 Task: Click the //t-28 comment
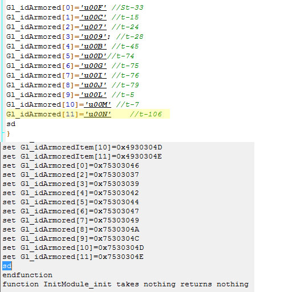click(129, 37)
